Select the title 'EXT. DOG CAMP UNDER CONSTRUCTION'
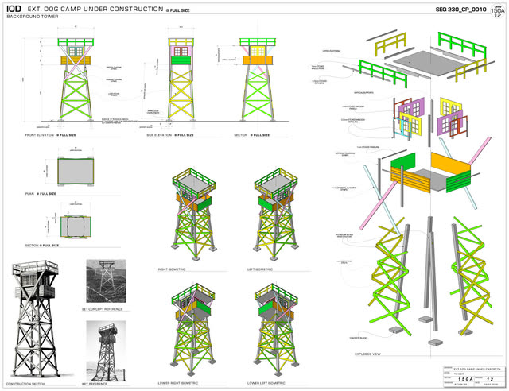This screenshot has height=391, width=509. [95, 9]
